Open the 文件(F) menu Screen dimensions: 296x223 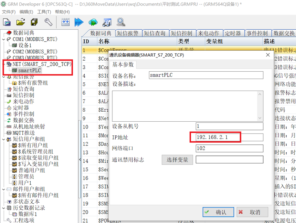pos(9,12)
